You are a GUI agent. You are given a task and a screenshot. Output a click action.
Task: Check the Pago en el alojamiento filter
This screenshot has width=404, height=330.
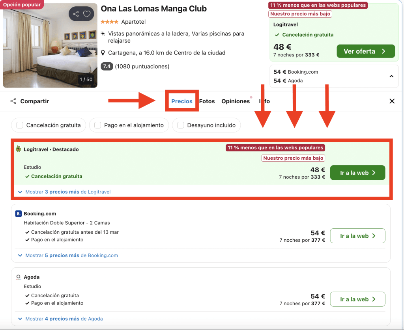tap(97, 125)
